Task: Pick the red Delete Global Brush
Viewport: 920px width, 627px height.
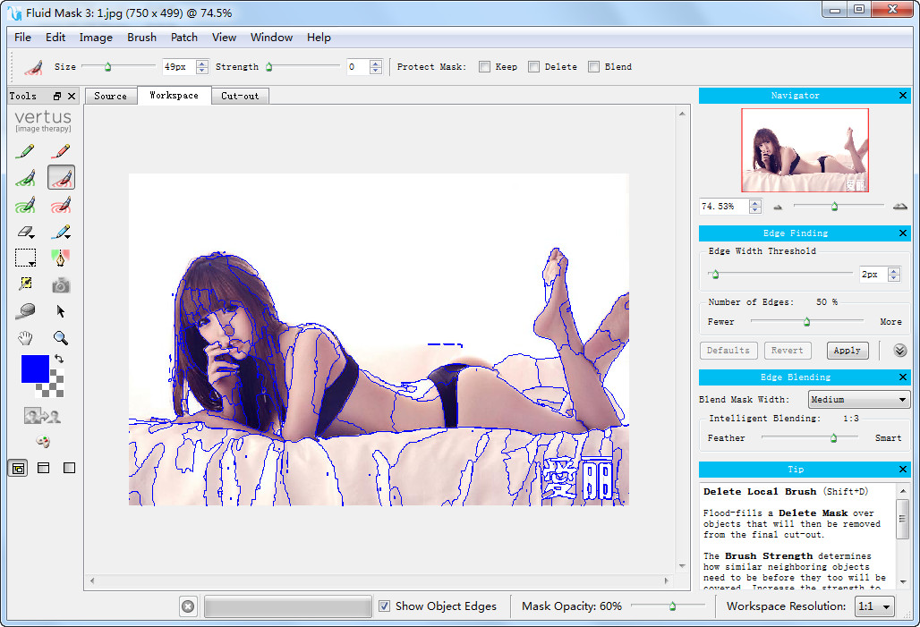Action: point(61,205)
